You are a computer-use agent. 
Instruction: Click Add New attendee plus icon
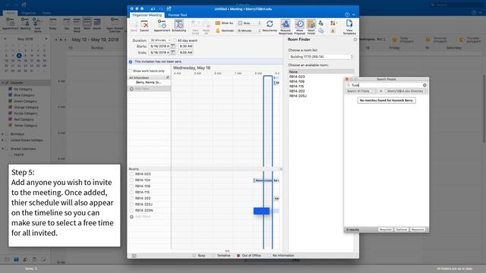131,89
